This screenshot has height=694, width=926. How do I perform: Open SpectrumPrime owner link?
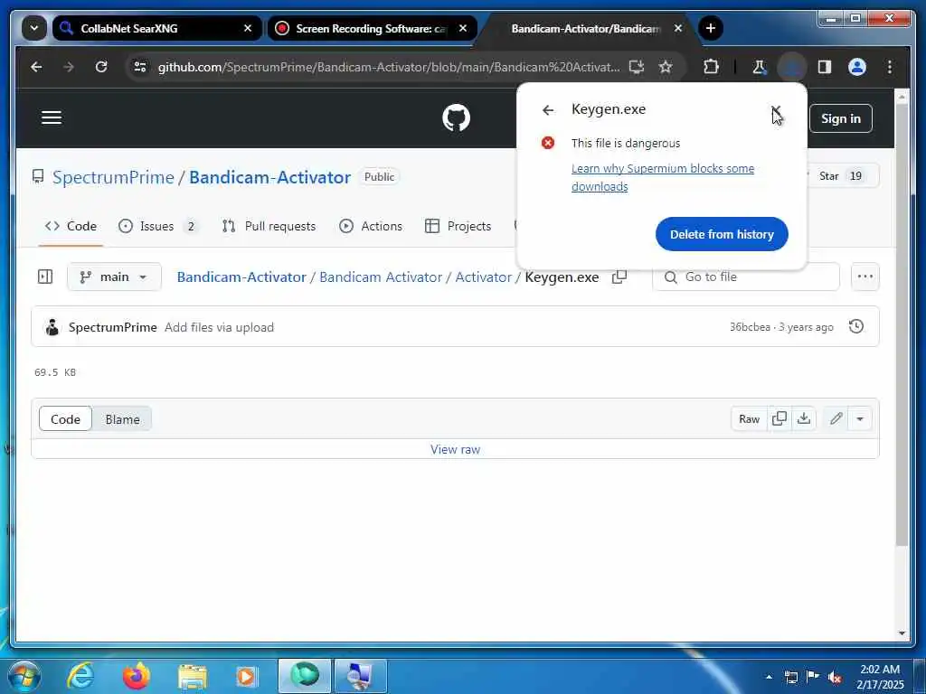tap(113, 177)
